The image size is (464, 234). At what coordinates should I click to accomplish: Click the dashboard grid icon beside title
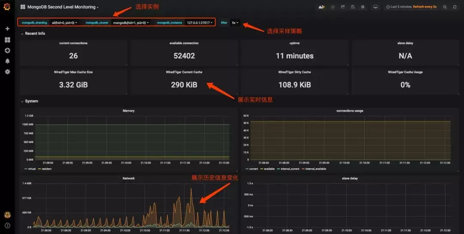coord(23,7)
